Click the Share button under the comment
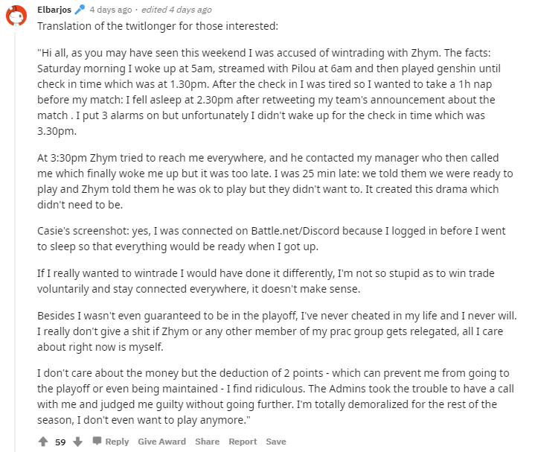This screenshot has width=535, height=452. point(207,442)
